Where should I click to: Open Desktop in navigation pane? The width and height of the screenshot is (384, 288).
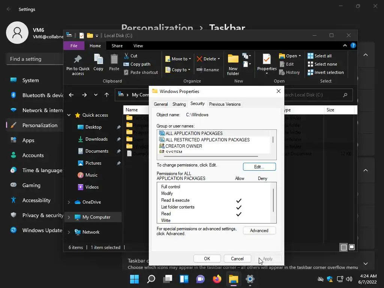click(93, 127)
